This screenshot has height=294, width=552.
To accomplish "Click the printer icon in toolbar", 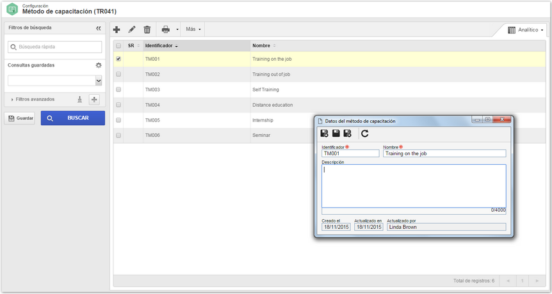I will 166,29.
